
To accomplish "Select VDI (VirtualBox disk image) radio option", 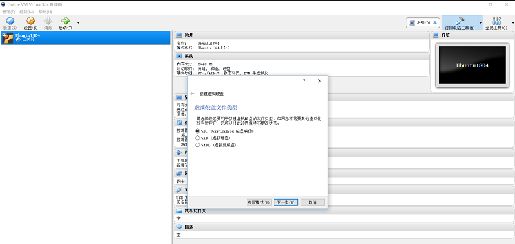I will point(198,131).
